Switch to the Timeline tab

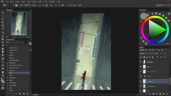tap(35, 95)
